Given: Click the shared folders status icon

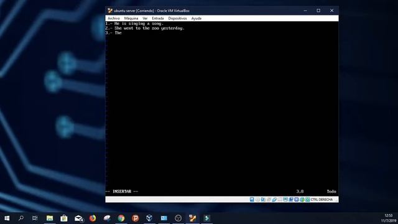Looking at the screenshot, I should (280, 200).
